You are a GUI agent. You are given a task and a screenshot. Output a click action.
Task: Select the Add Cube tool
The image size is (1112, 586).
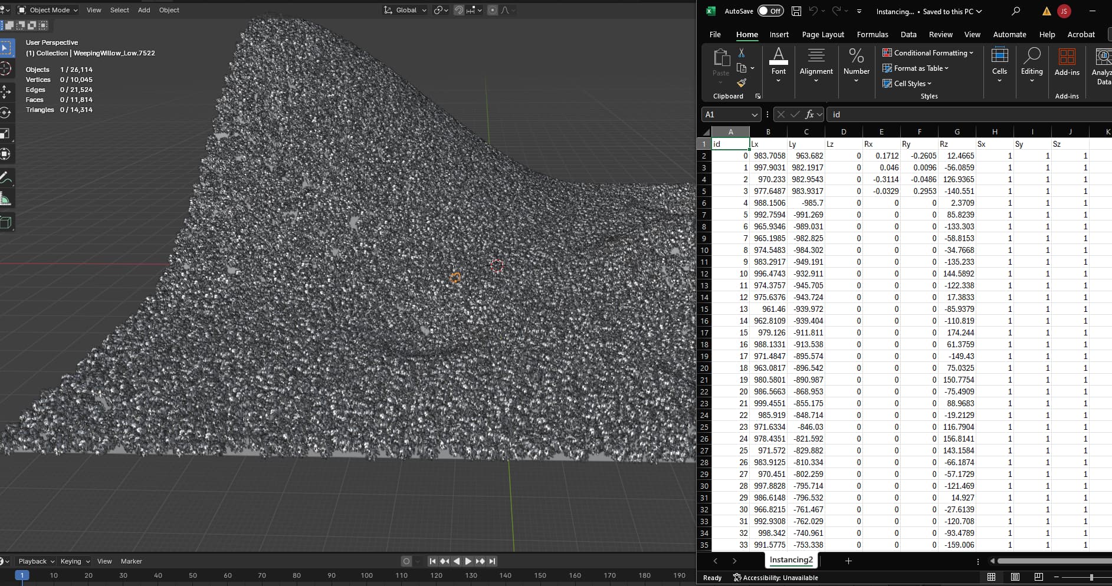pos(6,222)
